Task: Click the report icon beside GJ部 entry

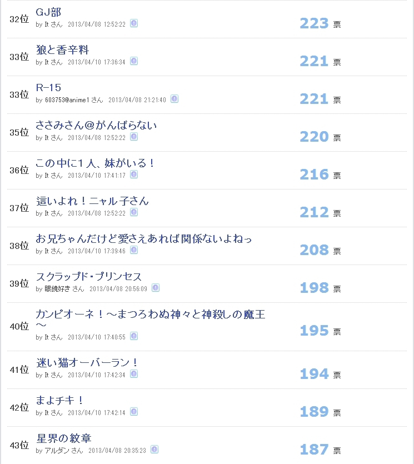Action: pyautogui.click(x=134, y=23)
